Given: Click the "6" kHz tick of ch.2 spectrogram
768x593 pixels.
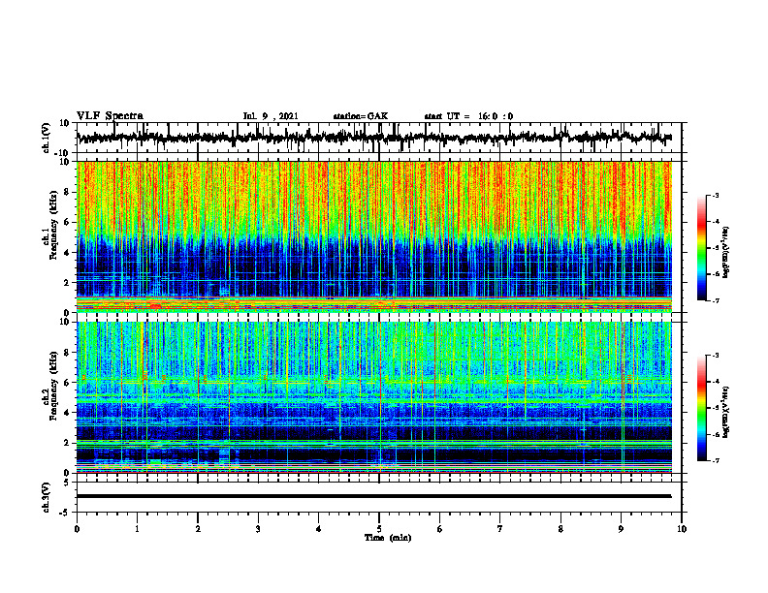Looking at the screenshot, I should pos(68,383).
